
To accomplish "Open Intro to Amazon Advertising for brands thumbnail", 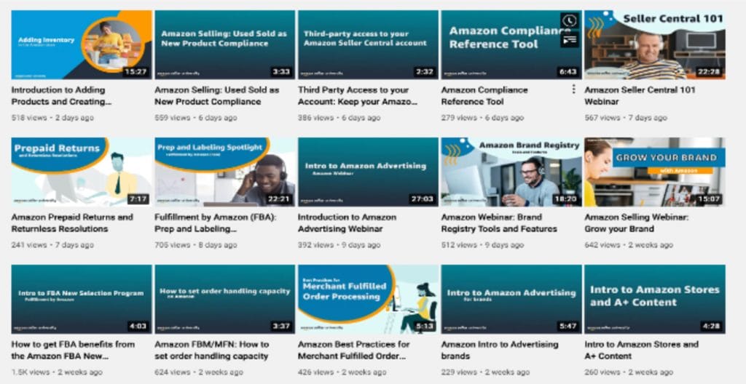I will point(511,300).
